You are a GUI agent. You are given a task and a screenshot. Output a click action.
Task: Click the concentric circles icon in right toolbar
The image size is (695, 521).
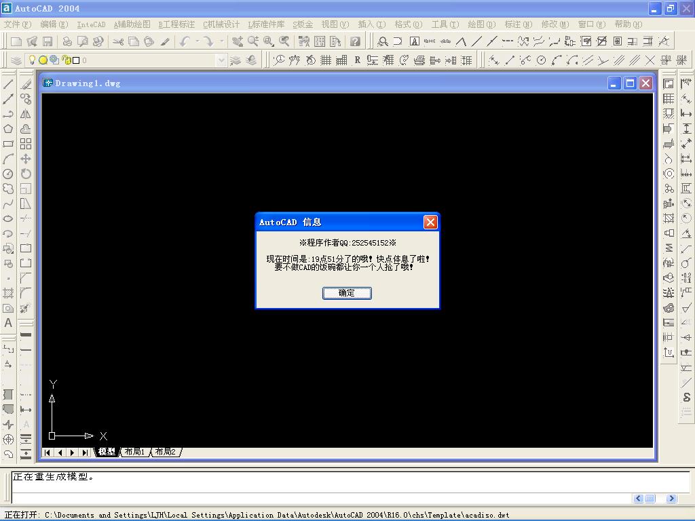point(669,174)
